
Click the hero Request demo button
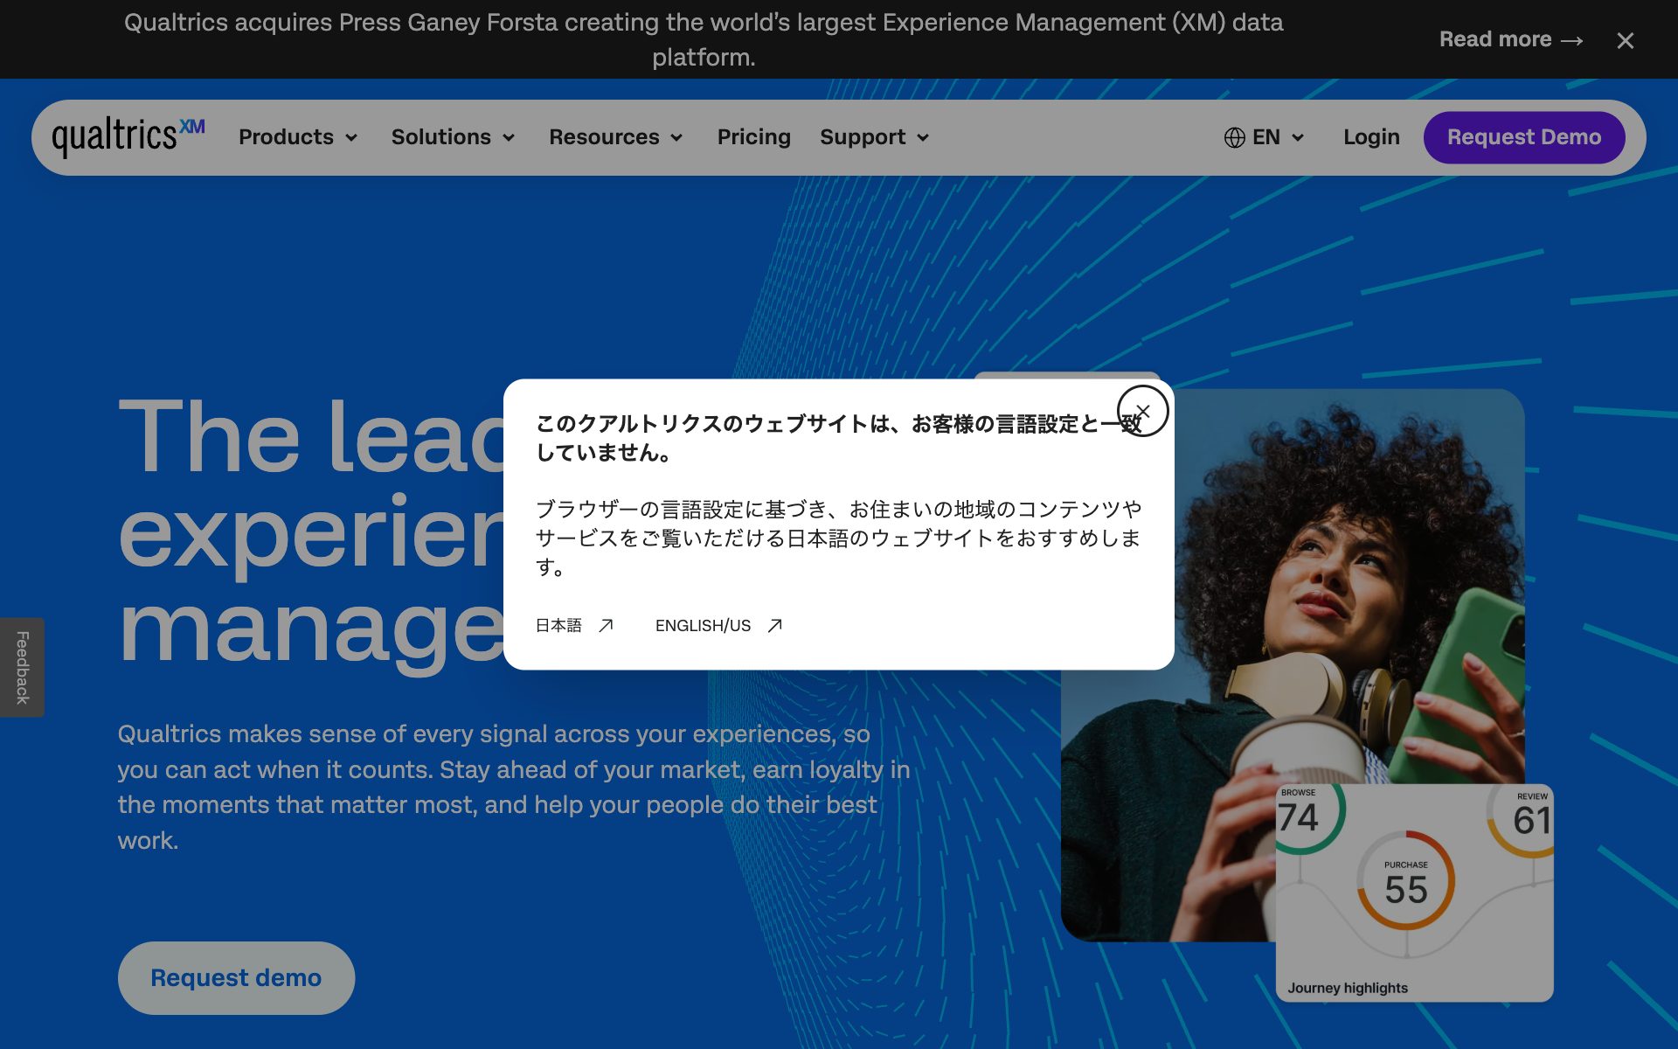click(x=236, y=977)
